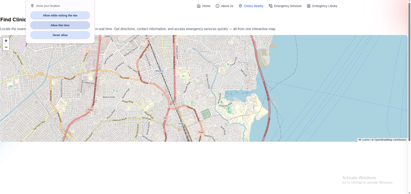The image size is (411, 194).
Task: Click the phone icon for Emergency Services
Action: (x=271, y=6)
